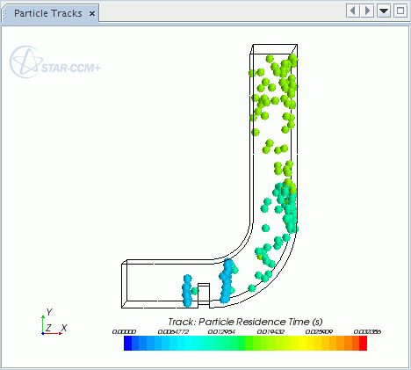Select the Track: Particle Residence Time title
411x370 pixels.
pos(245,322)
